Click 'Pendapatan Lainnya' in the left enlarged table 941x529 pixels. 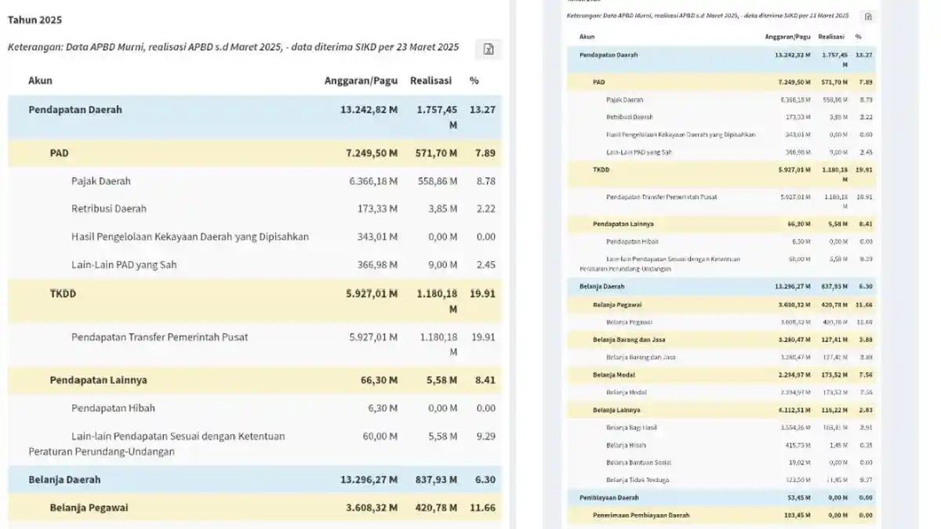coord(99,380)
